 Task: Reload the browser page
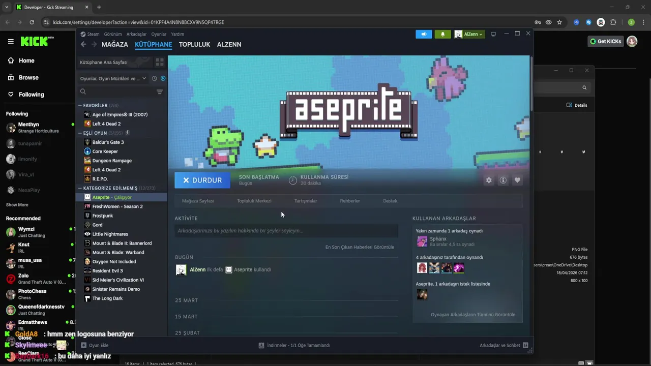[x=32, y=22]
